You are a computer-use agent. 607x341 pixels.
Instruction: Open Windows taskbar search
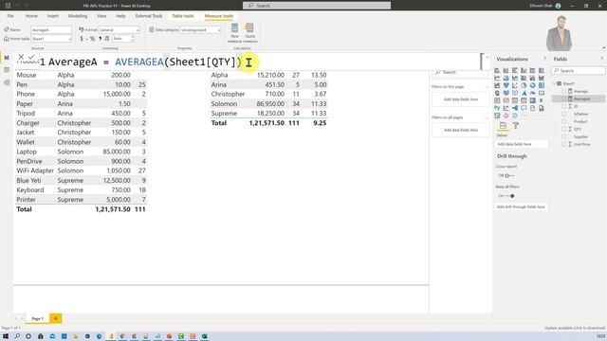click(x=17, y=336)
